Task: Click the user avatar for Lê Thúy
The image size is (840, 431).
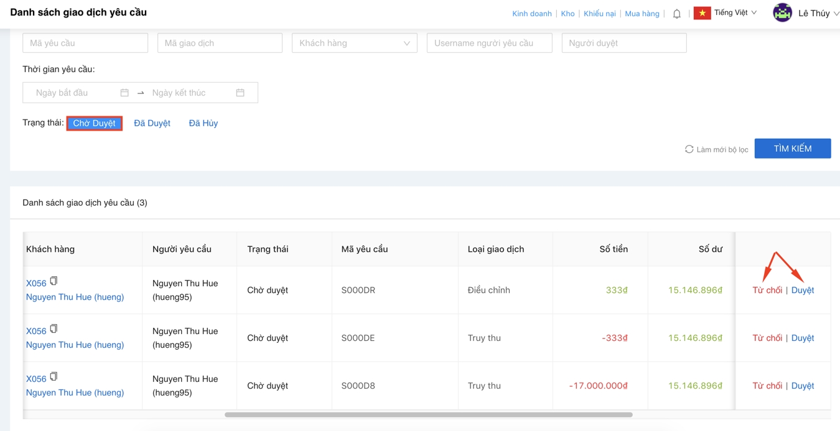Action: pyautogui.click(x=782, y=12)
